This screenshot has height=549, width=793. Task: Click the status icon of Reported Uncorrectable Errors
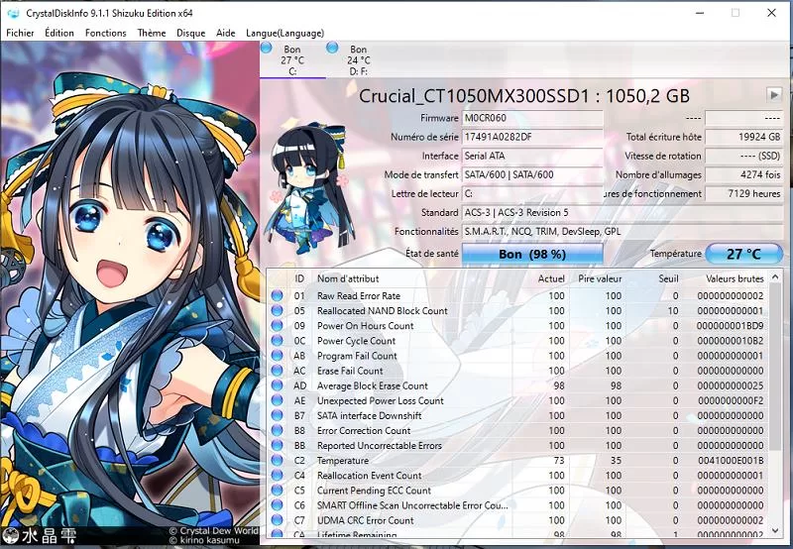[x=278, y=445]
